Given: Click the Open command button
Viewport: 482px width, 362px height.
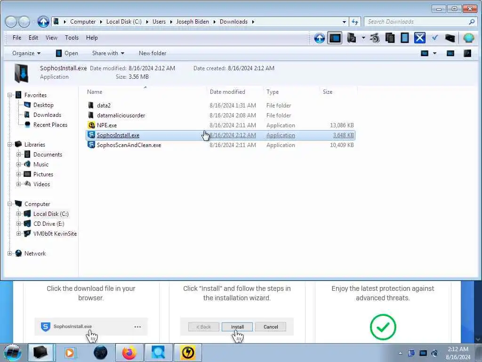Looking at the screenshot, I should coord(67,53).
